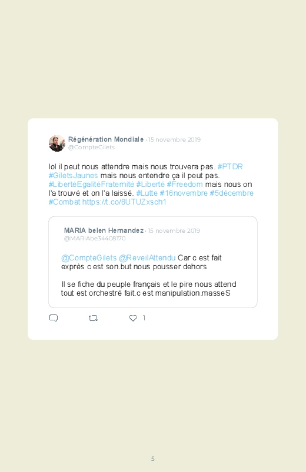Screen dimensions: 306x472
Task: Click the like count number 1
Action: tap(144, 318)
